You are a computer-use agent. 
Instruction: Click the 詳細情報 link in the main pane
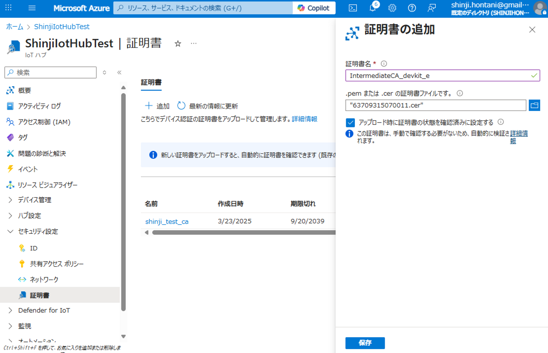tap(304, 119)
